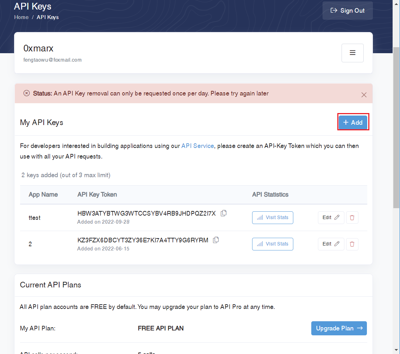This screenshot has width=400, height=354.
Task: Copy the ttest API key token
Action: (x=224, y=213)
